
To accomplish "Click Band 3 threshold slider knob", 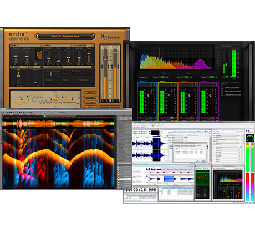I will [189, 96].
